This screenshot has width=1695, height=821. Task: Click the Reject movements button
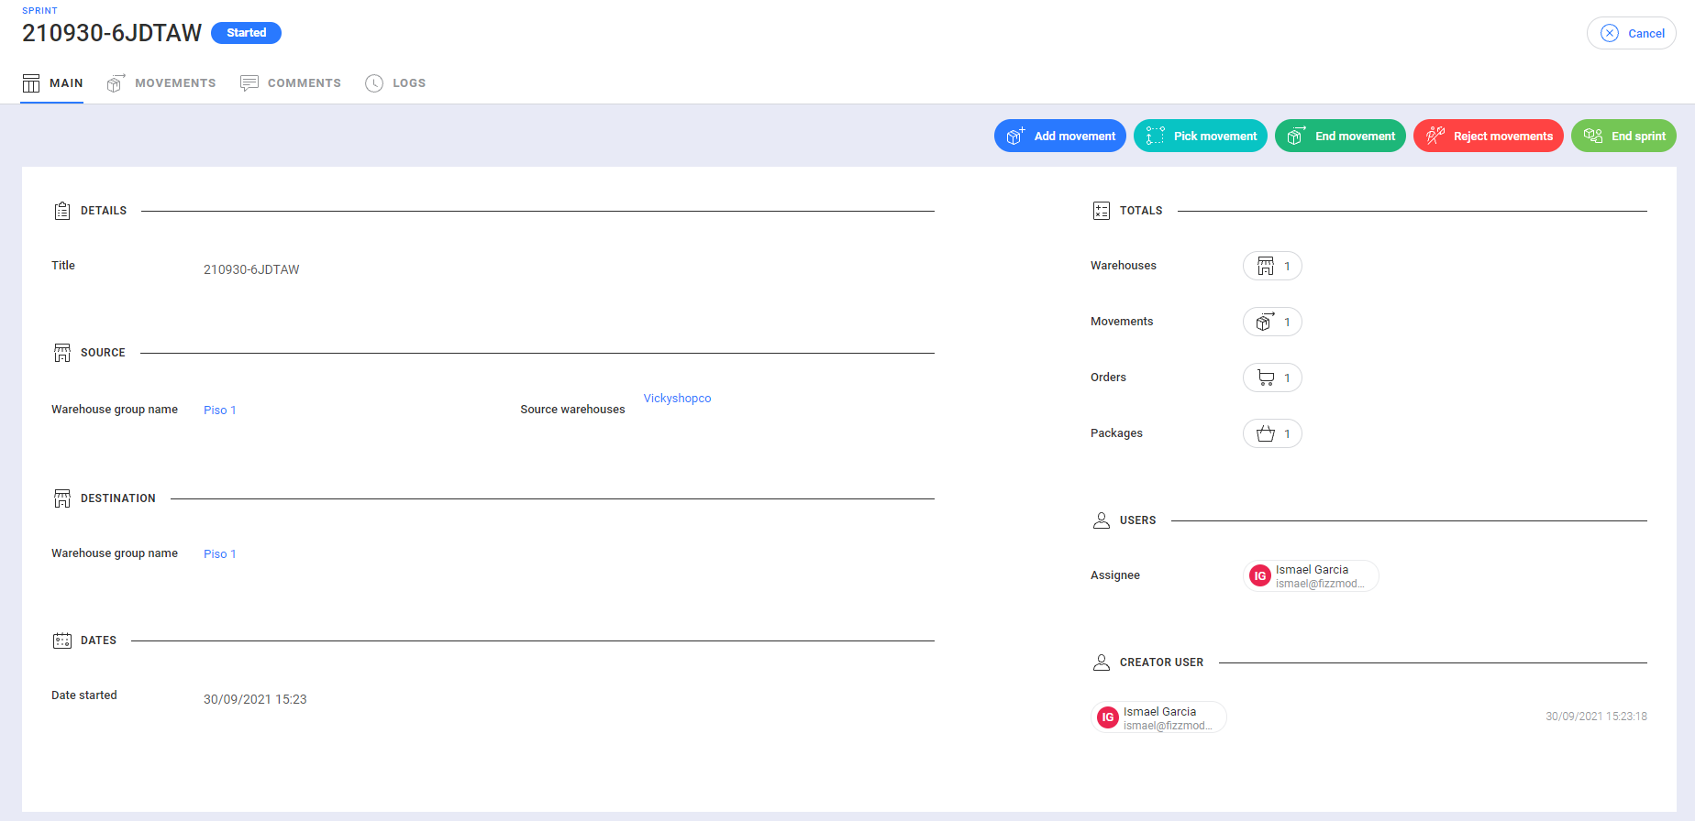pyautogui.click(x=1489, y=136)
